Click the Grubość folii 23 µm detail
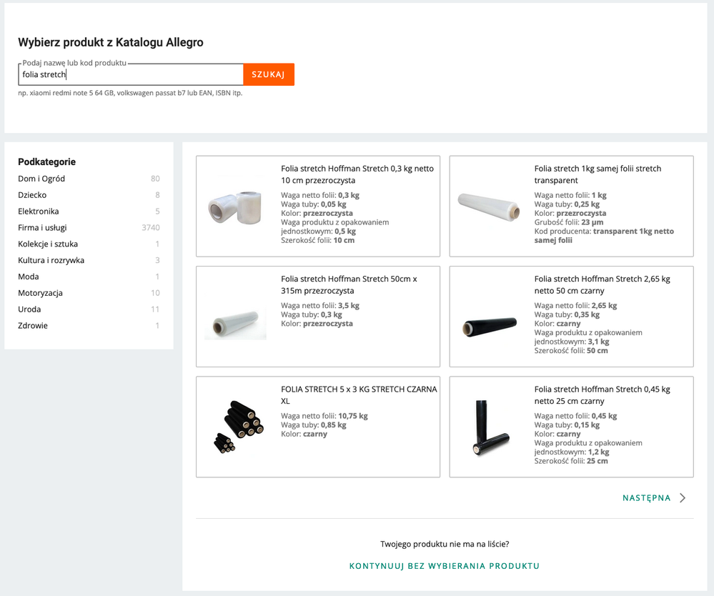 (x=569, y=222)
